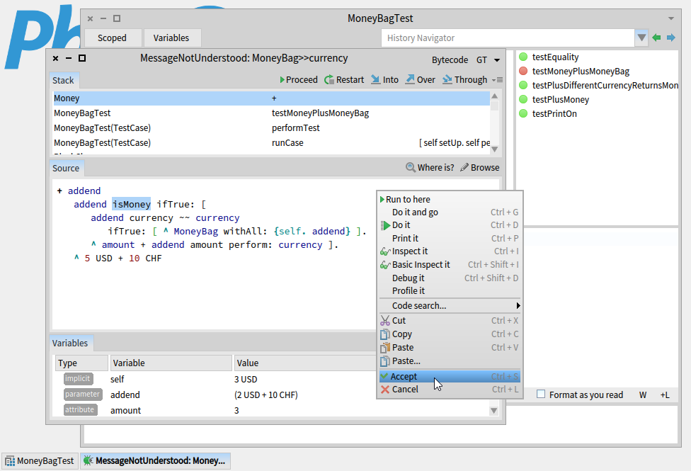Choose Debug it from context menu
Image resolution: width=691 pixels, height=471 pixels.
(450, 278)
